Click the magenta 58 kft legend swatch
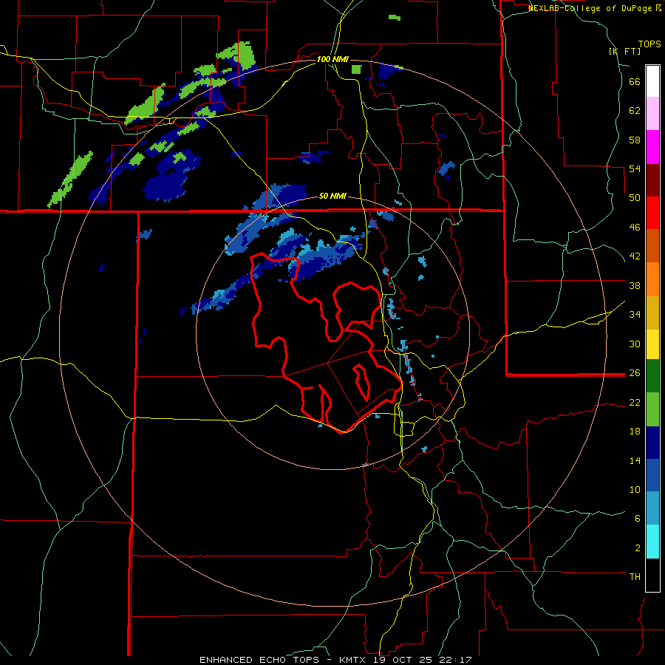The height and width of the screenshot is (665, 665). pyautogui.click(x=652, y=147)
